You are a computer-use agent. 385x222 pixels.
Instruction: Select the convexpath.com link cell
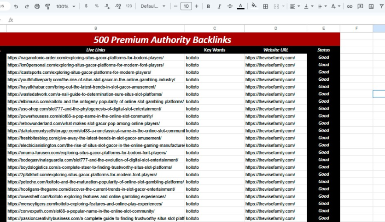pos(95,211)
